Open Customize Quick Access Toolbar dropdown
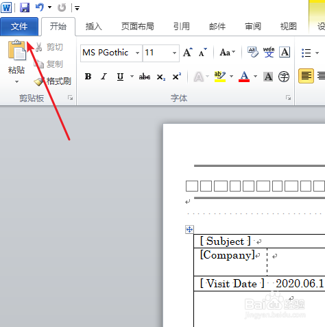This screenshot has height=327, width=325. (77, 8)
